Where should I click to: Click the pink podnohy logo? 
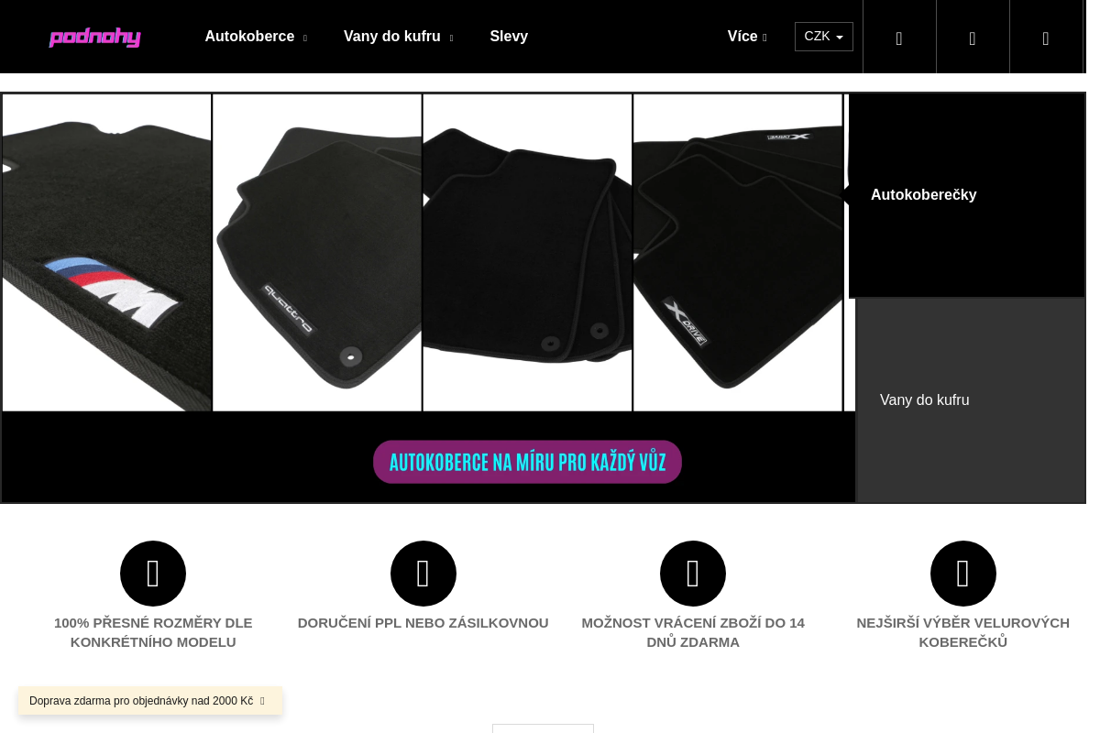[94, 37]
